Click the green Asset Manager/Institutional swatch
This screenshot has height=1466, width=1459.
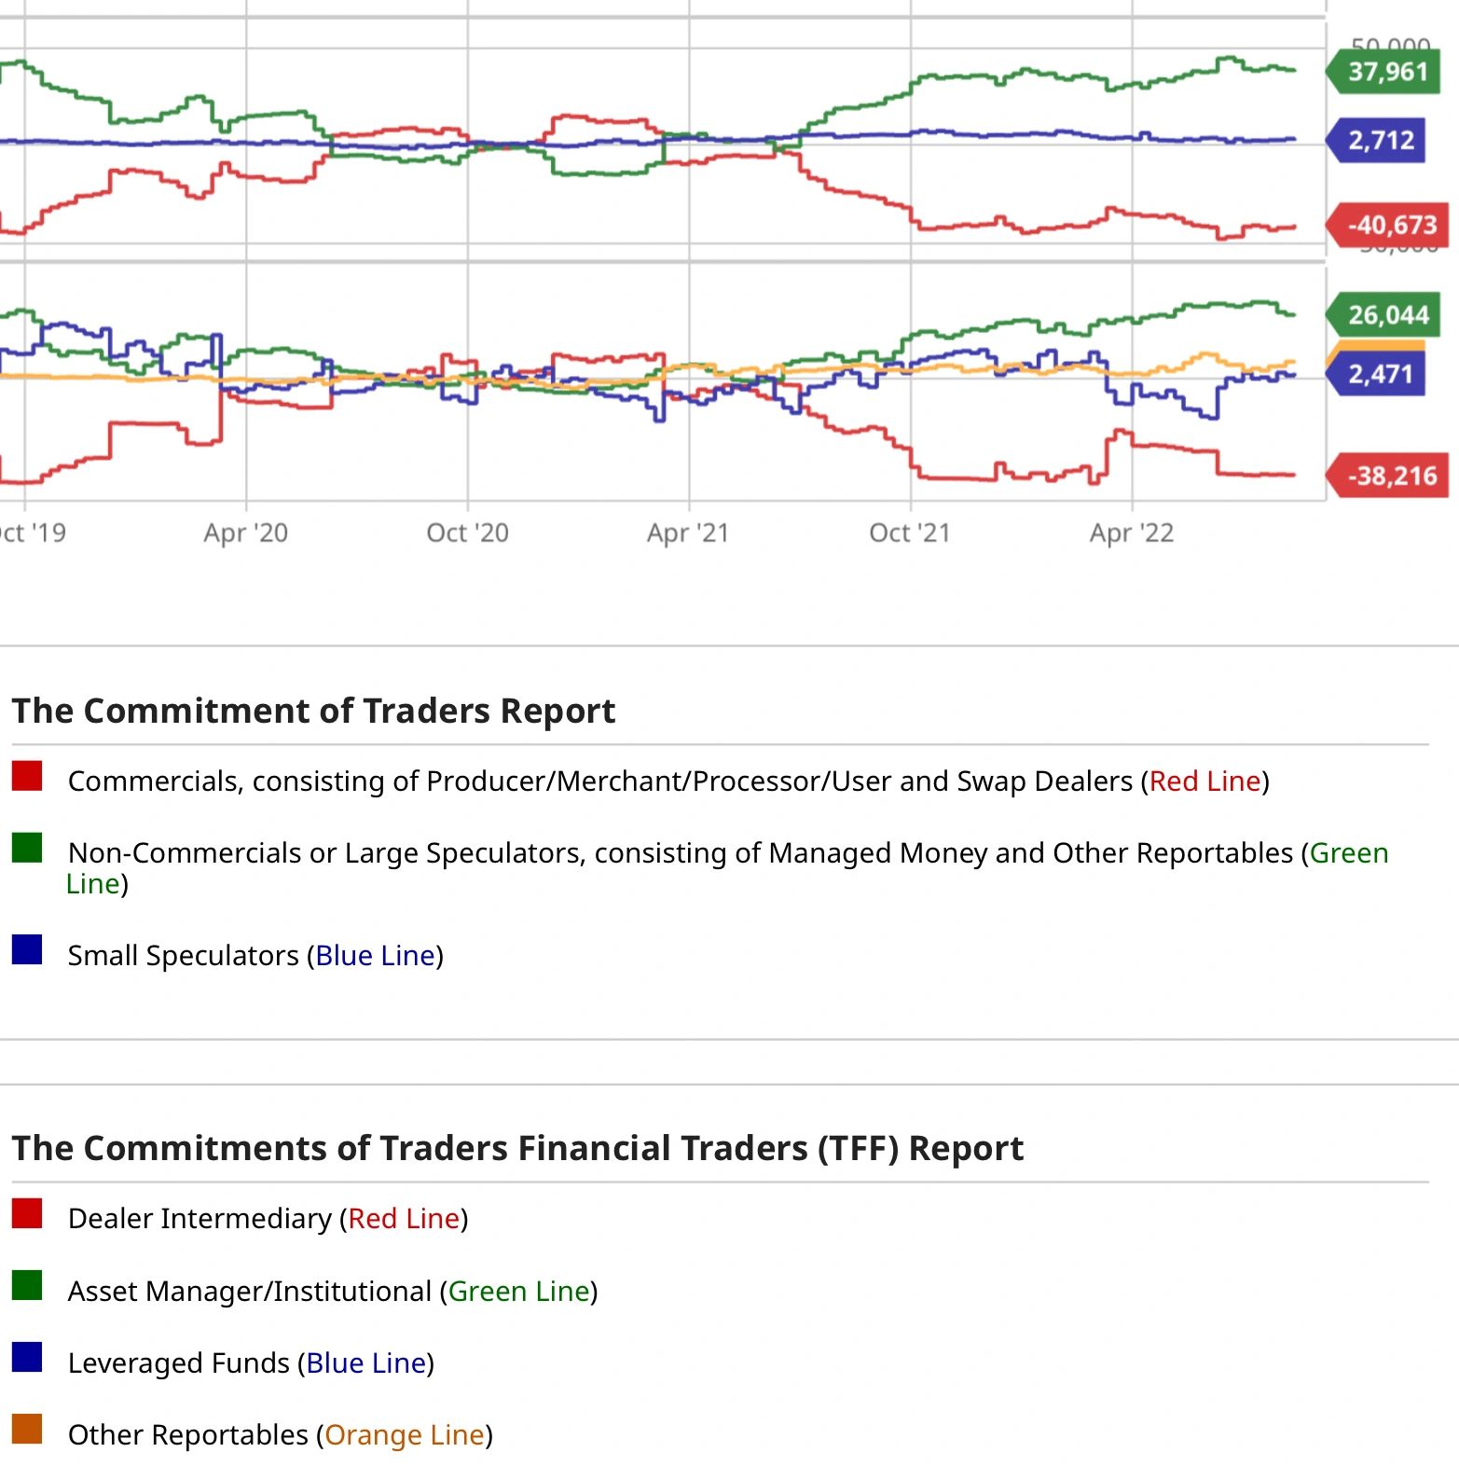click(27, 1285)
